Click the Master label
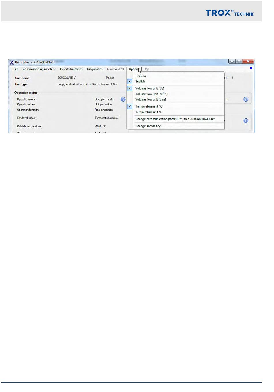This screenshot has width=274, height=392. pos(110,78)
